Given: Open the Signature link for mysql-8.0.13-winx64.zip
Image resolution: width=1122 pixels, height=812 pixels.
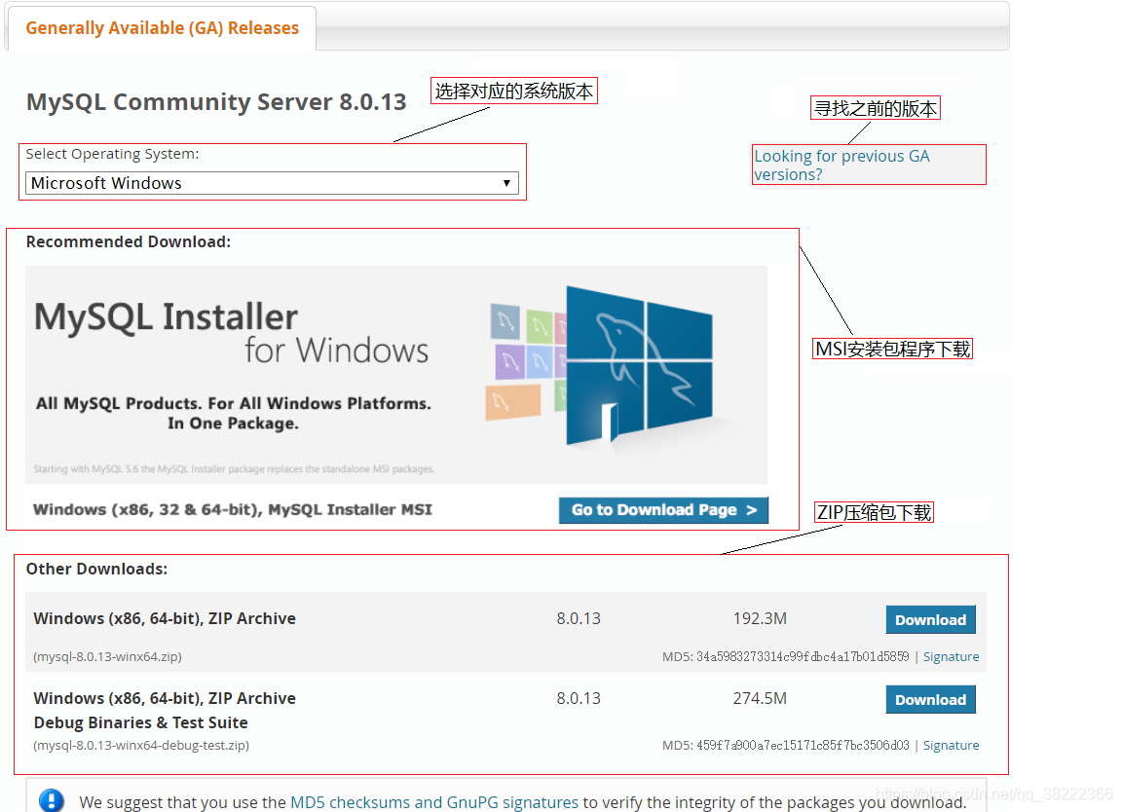Looking at the screenshot, I should click(951, 657).
